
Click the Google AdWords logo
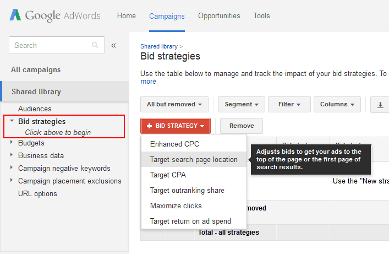pos(55,15)
